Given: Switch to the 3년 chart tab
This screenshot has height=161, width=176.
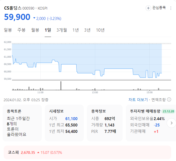Looking at the screenshot, I should pos(87,30).
